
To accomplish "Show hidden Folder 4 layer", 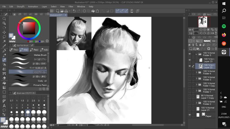I will tap(190, 72).
